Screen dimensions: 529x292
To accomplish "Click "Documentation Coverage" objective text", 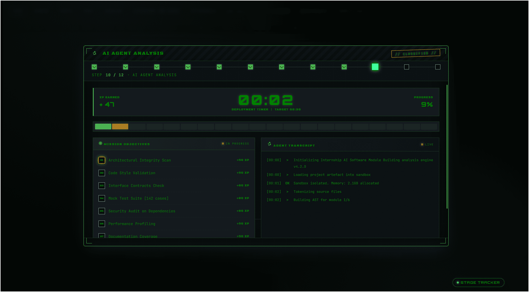I will click(133, 236).
